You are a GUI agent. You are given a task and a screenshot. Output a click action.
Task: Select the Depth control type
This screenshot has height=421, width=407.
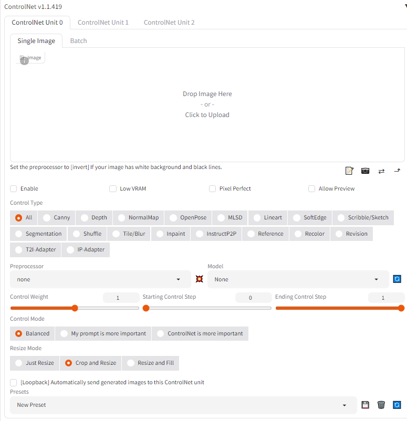(94, 218)
